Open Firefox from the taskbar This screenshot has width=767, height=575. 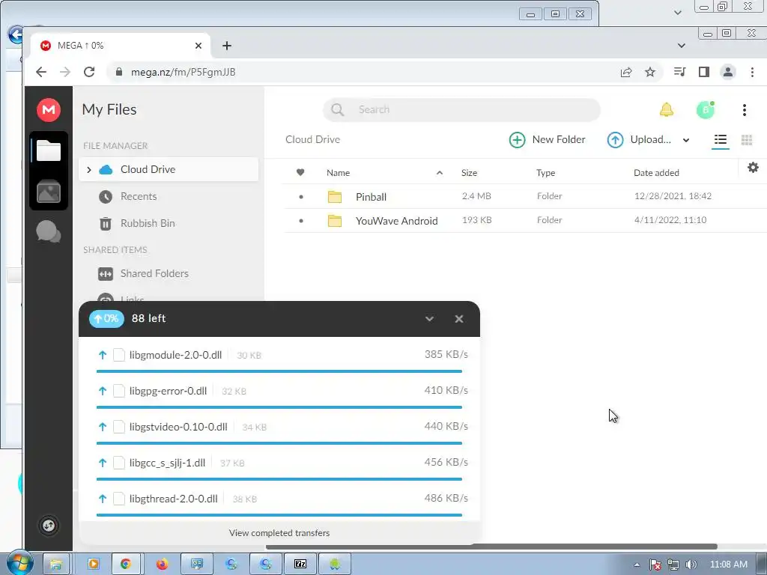point(162,564)
